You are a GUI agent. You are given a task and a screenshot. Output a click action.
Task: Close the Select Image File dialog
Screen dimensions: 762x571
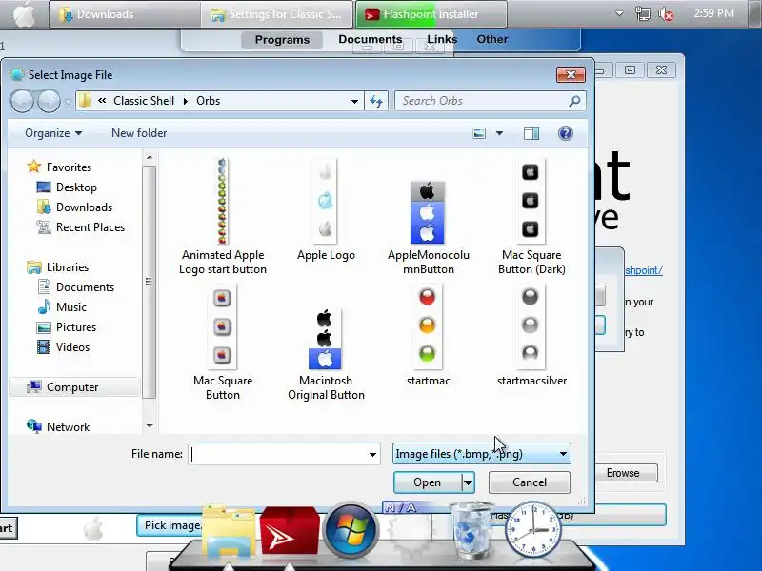point(571,75)
